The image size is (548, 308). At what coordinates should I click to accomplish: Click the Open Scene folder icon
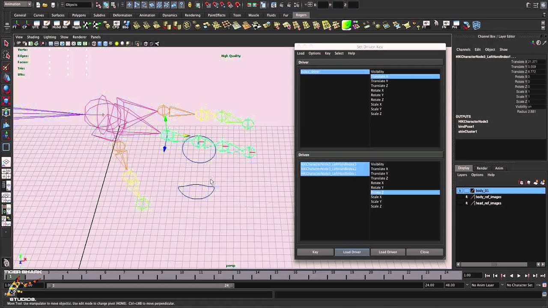45,5
